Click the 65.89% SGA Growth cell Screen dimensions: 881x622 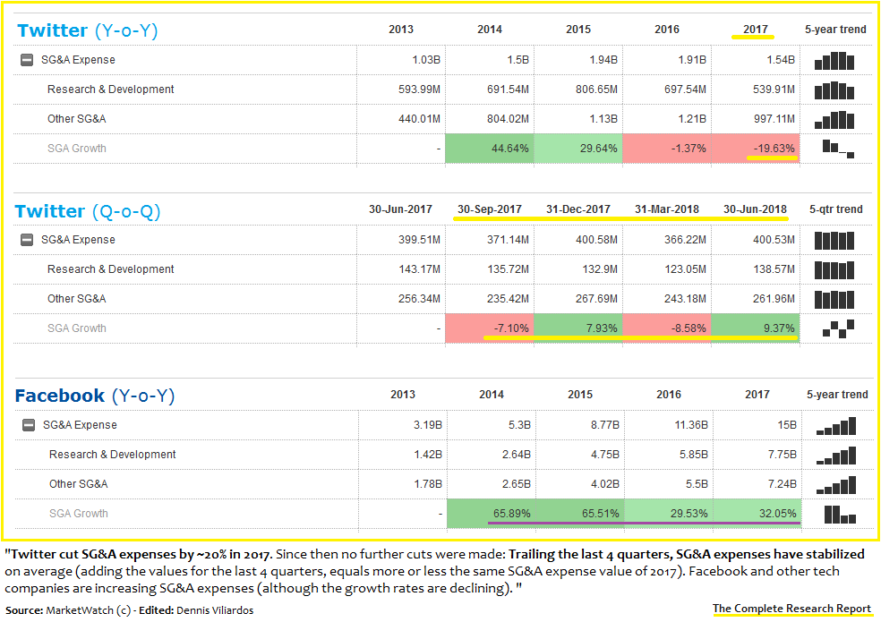click(x=491, y=514)
